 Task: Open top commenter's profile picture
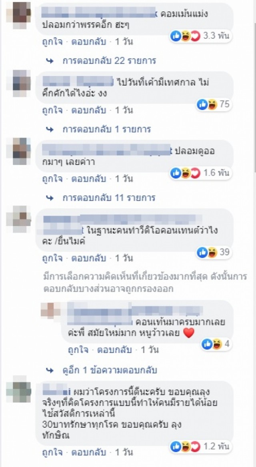(x=18, y=13)
